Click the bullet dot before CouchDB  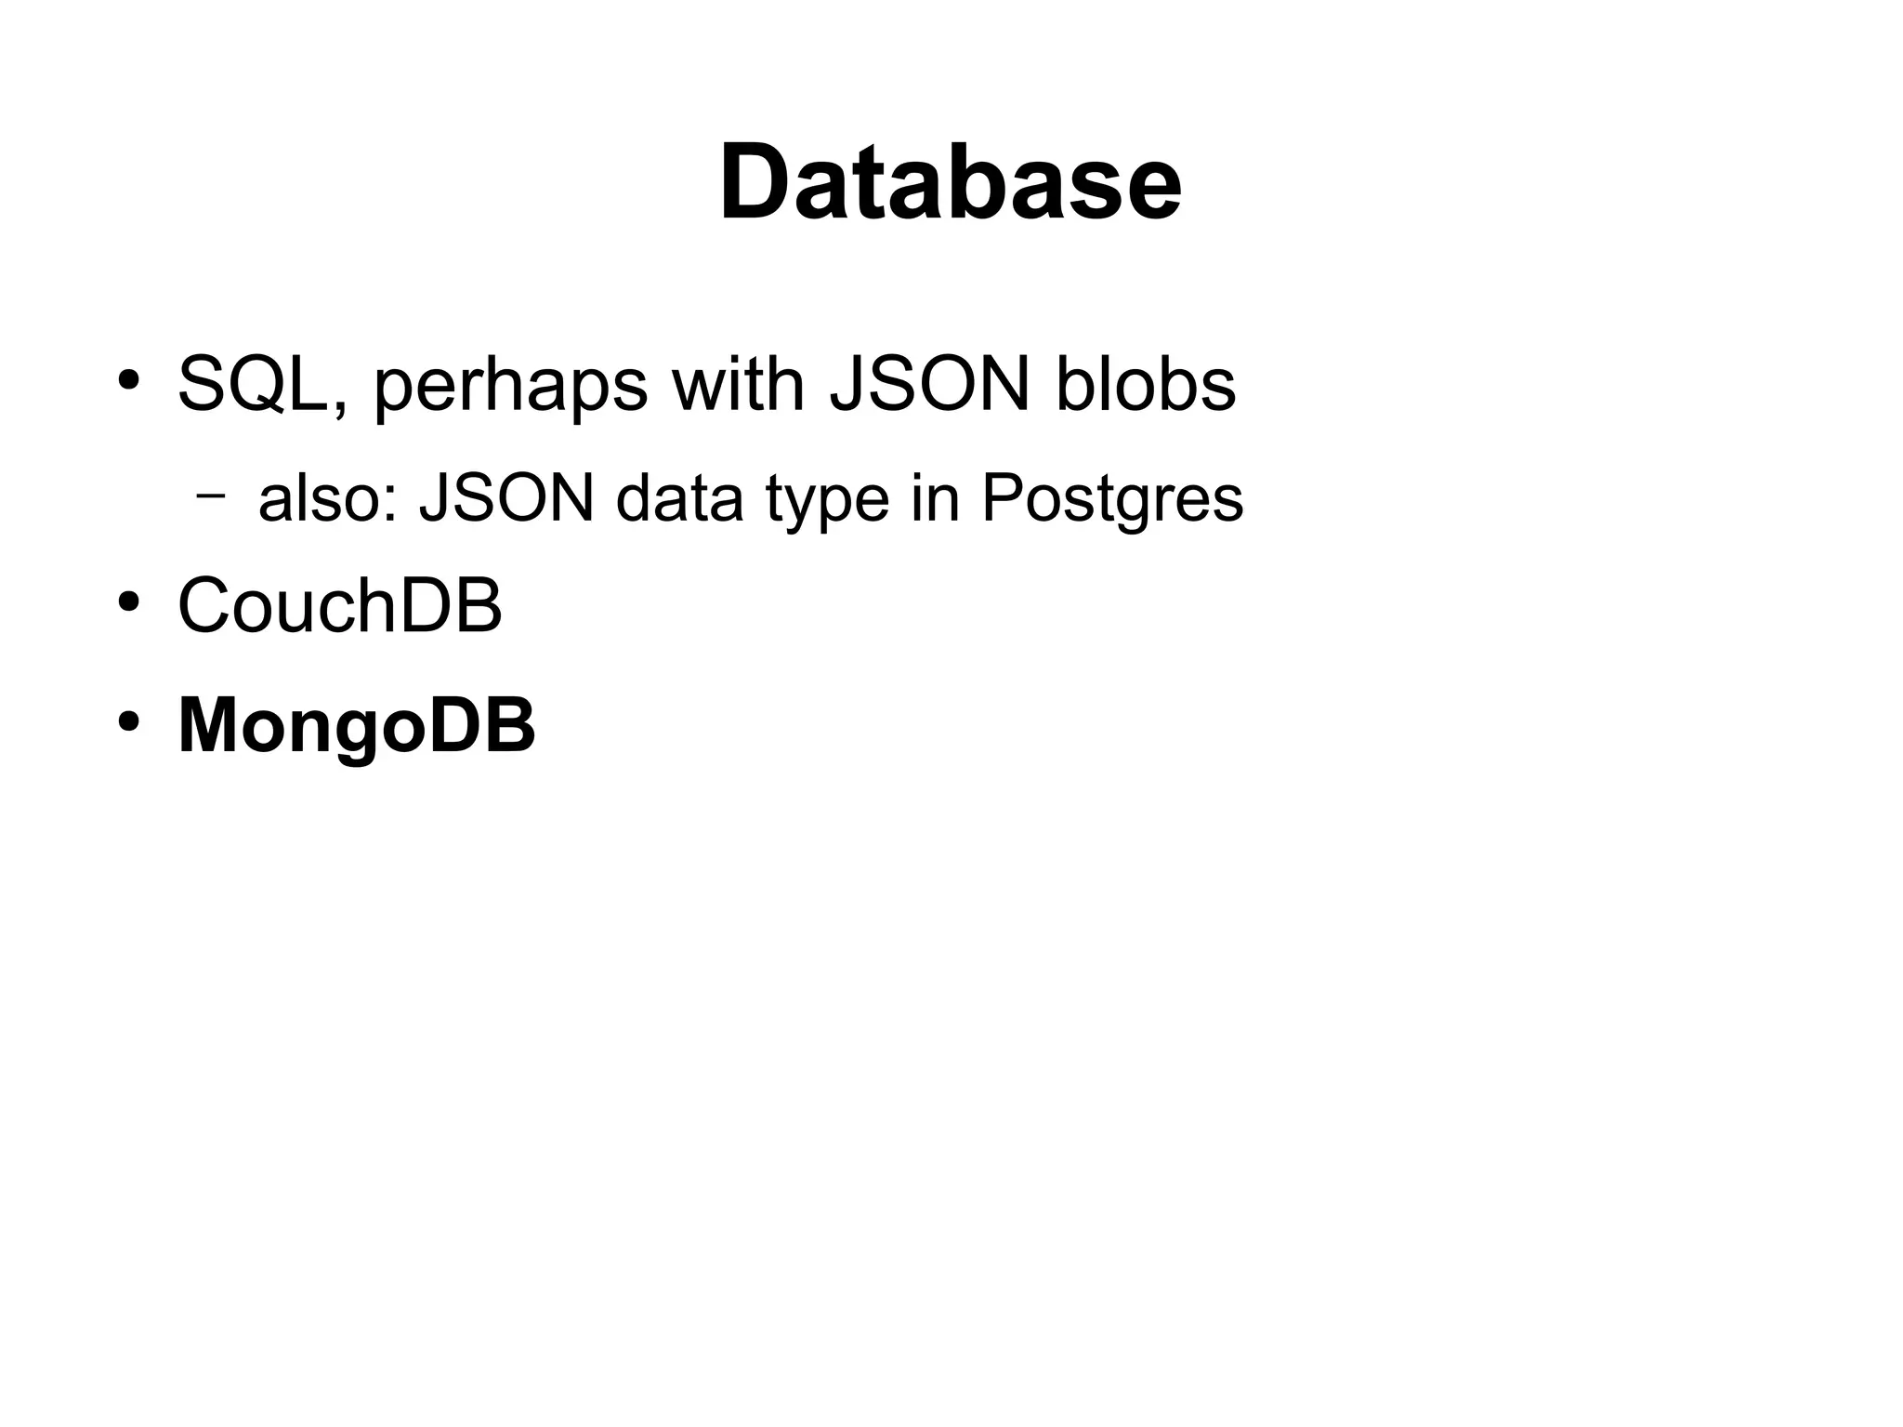point(128,601)
